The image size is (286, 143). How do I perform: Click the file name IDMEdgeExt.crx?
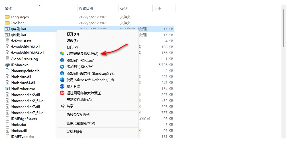[24, 119]
